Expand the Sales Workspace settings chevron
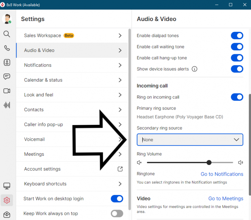This screenshot has width=251, height=220. pyautogui.click(x=120, y=36)
